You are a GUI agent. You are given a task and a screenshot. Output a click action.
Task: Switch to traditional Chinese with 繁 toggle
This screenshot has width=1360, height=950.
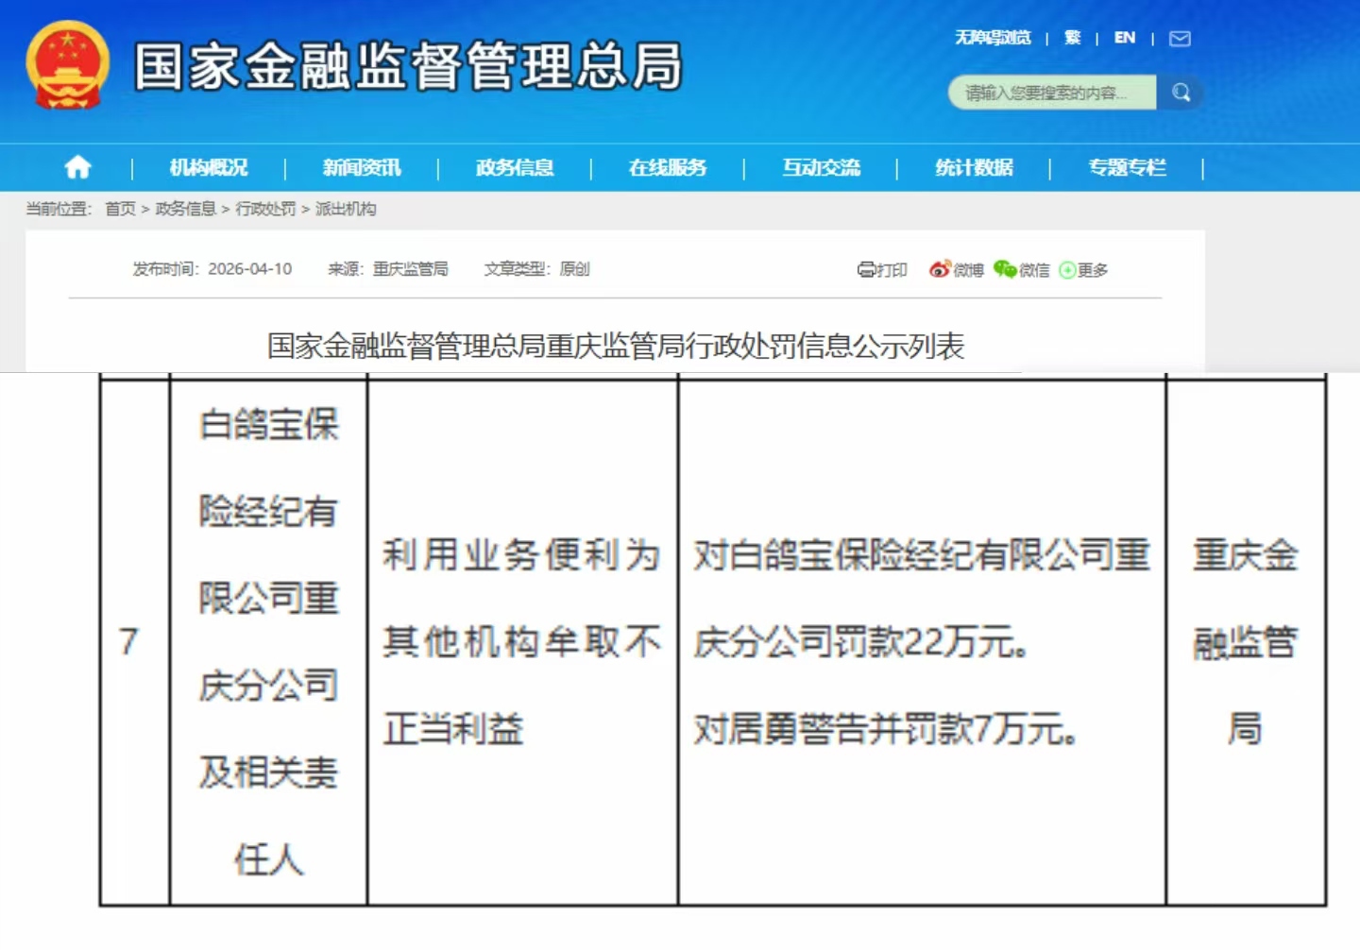[x=1072, y=38]
